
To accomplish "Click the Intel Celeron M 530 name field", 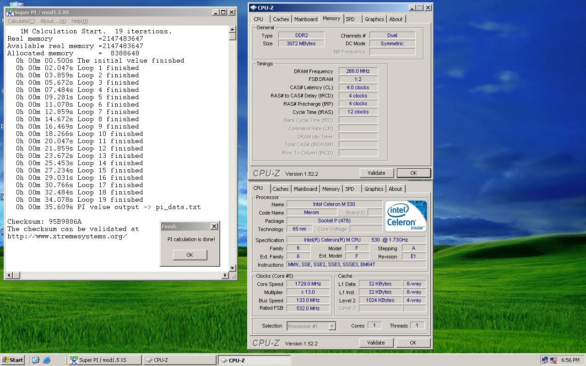I will [334, 204].
